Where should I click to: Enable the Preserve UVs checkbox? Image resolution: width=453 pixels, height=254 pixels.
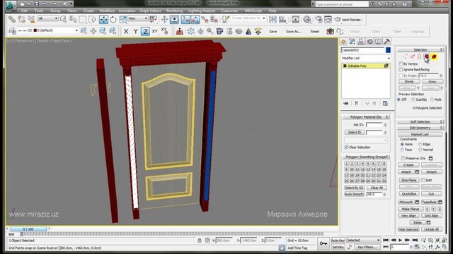click(403, 158)
